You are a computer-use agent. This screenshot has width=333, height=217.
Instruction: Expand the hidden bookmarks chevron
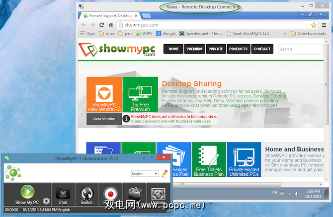(284, 33)
